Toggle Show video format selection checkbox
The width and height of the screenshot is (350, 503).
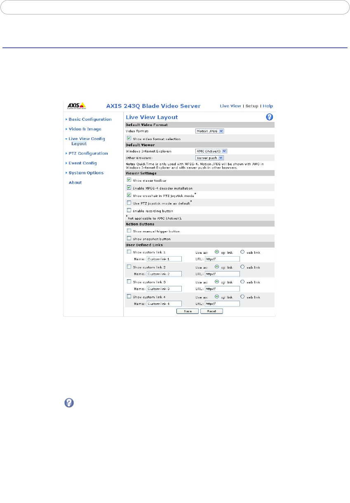coord(129,138)
